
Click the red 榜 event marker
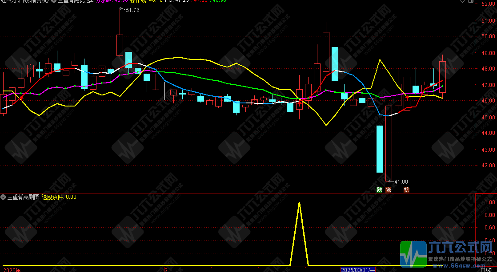tap(406, 190)
